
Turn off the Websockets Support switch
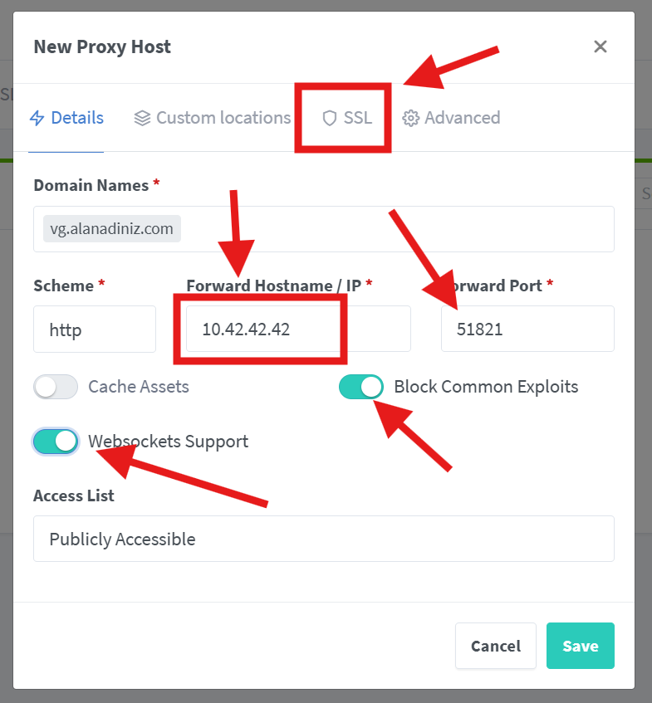click(56, 442)
